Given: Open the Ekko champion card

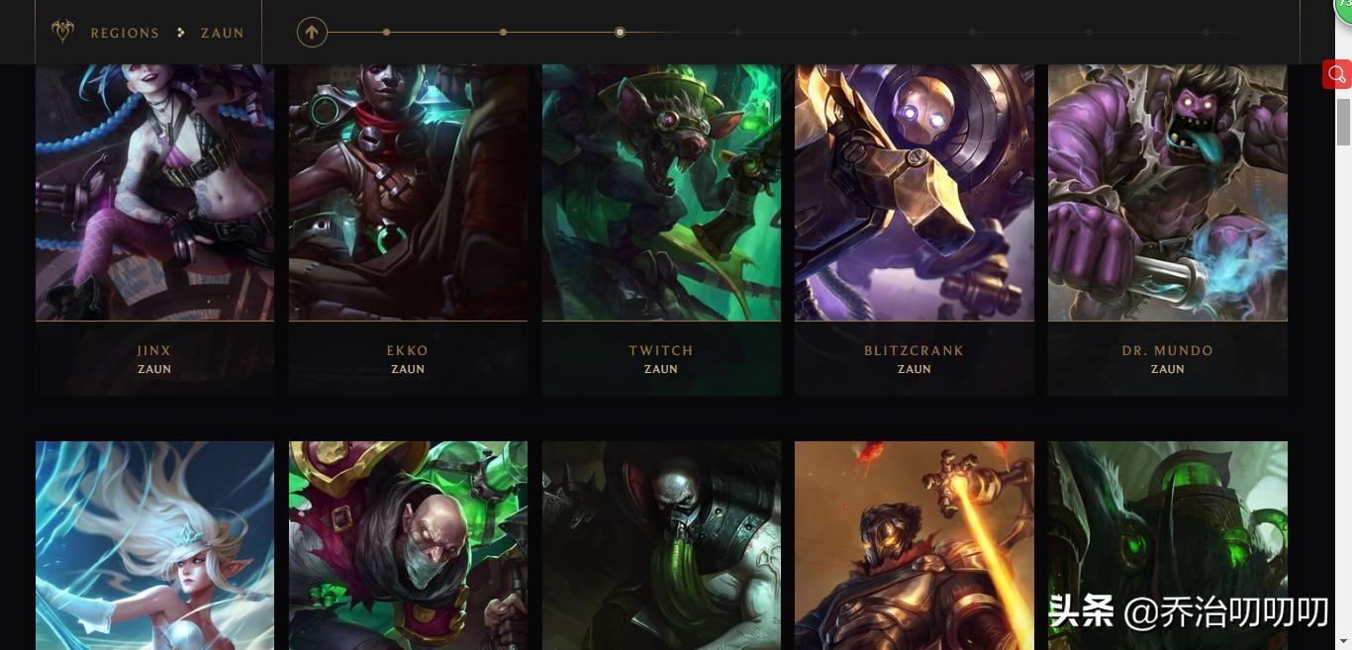Looking at the screenshot, I should tap(408, 230).
